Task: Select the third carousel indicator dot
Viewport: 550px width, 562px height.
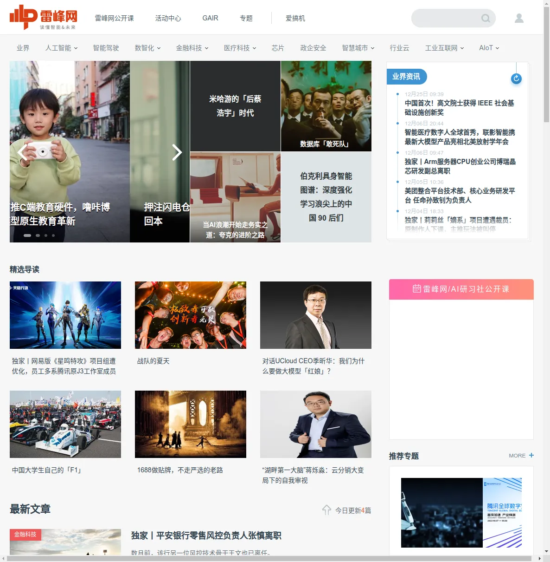Action: click(x=45, y=235)
